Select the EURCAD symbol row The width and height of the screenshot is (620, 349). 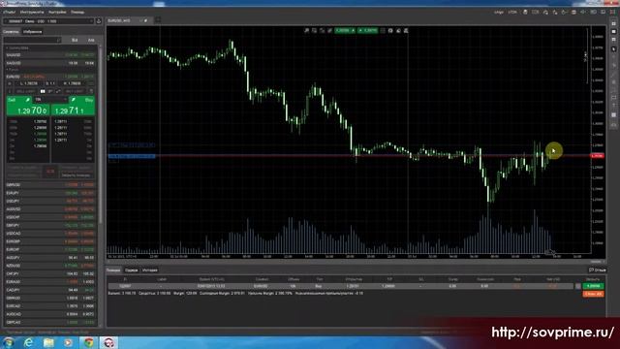[49, 306]
